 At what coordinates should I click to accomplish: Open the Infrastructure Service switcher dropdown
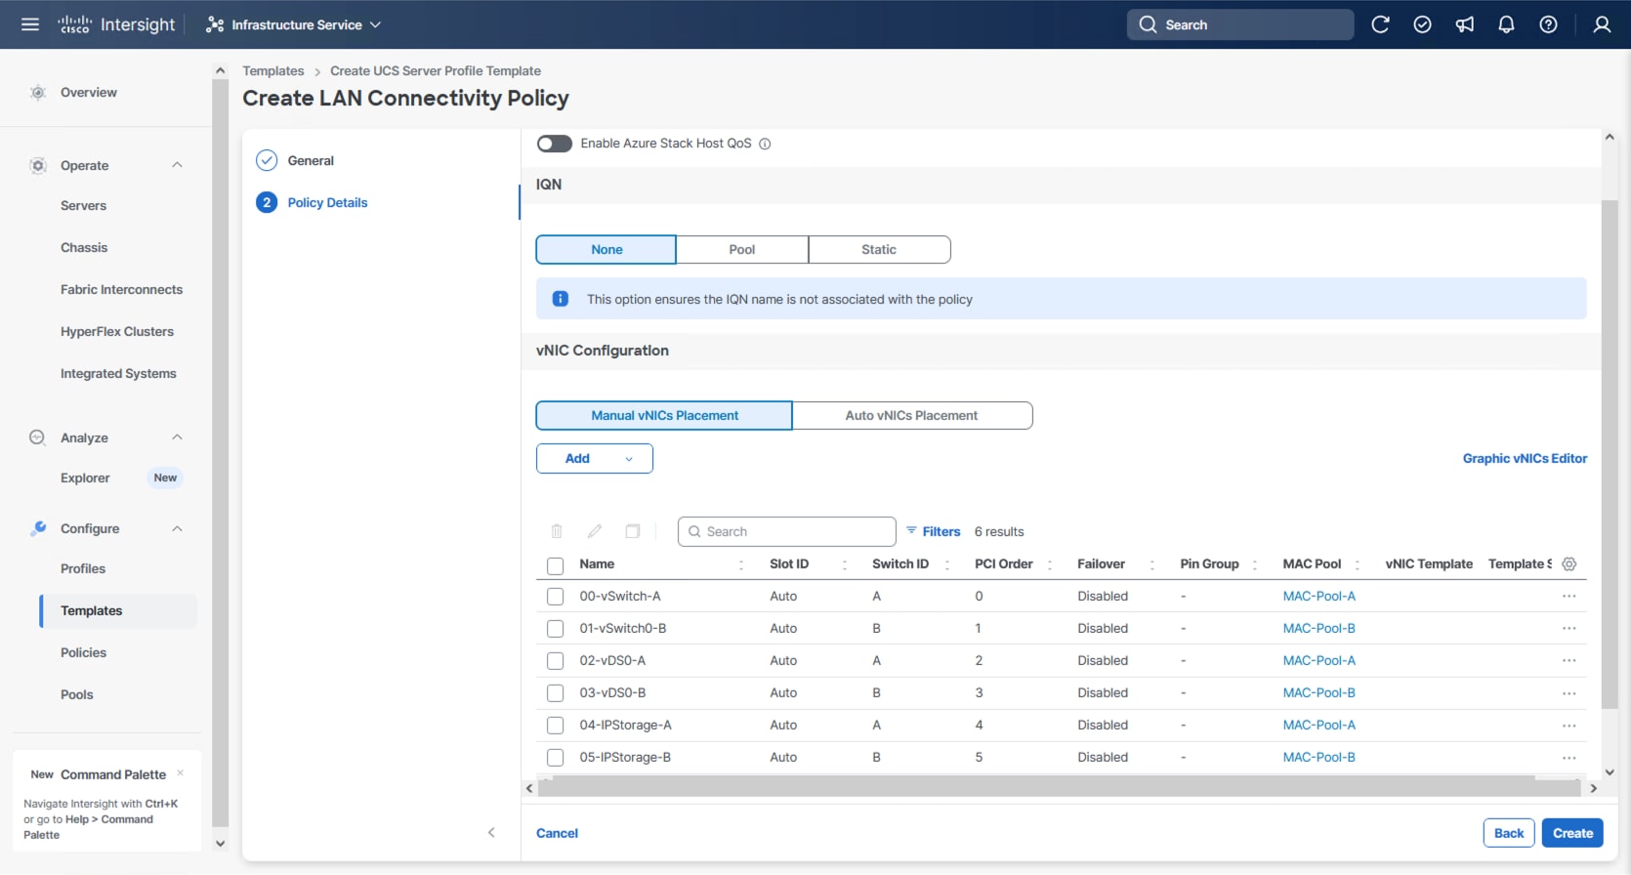pyautogui.click(x=294, y=24)
